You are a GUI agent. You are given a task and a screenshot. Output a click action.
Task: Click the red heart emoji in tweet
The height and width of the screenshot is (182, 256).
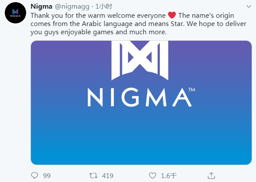click(172, 15)
